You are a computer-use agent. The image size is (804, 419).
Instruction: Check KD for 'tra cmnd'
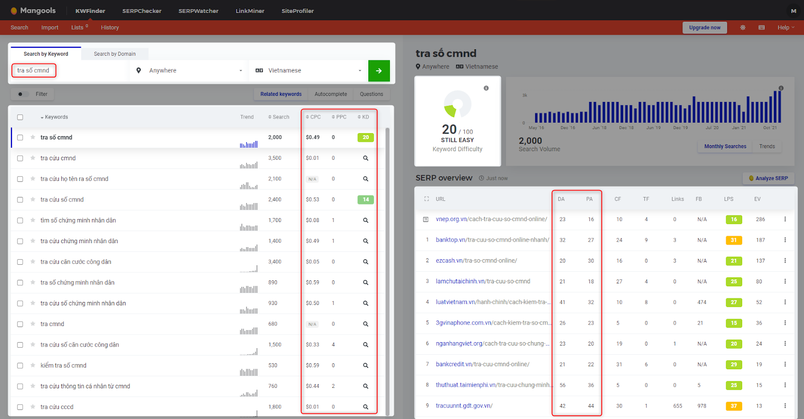point(366,324)
